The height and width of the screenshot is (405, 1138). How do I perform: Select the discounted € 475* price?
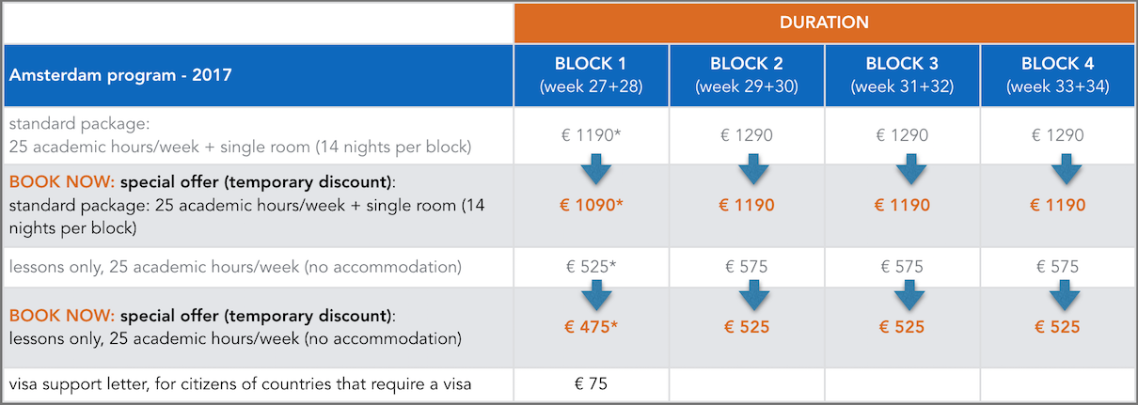[x=592, y=327]
